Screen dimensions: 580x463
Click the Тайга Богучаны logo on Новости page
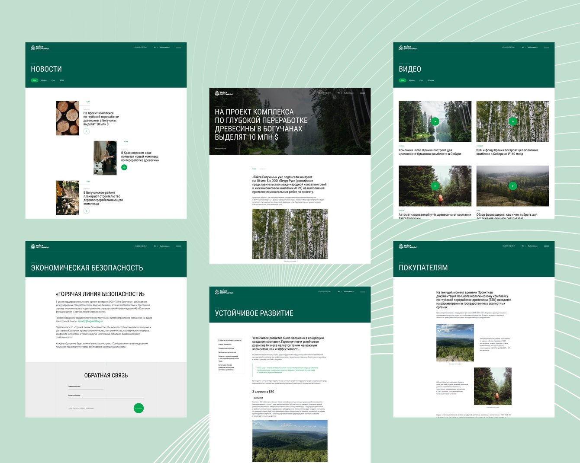pos(39,48)
